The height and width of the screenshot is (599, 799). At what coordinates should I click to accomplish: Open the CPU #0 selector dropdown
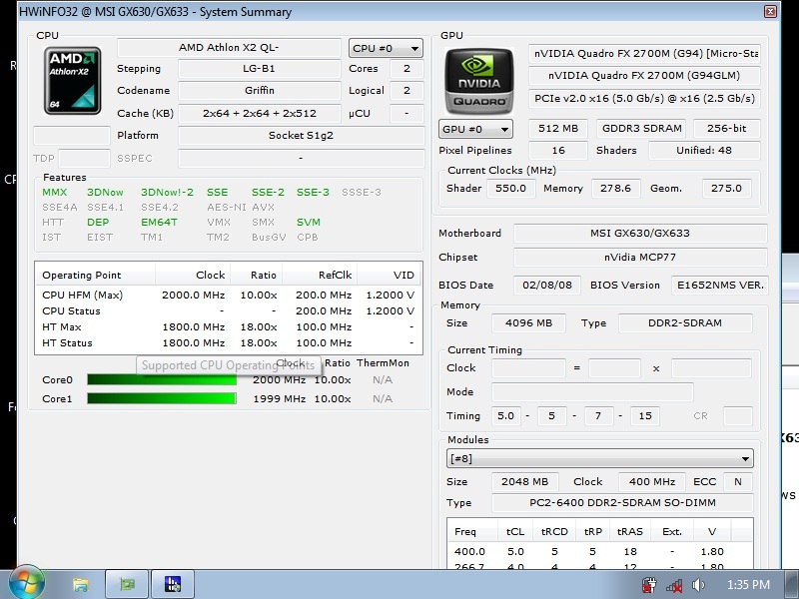coord(386,48)
